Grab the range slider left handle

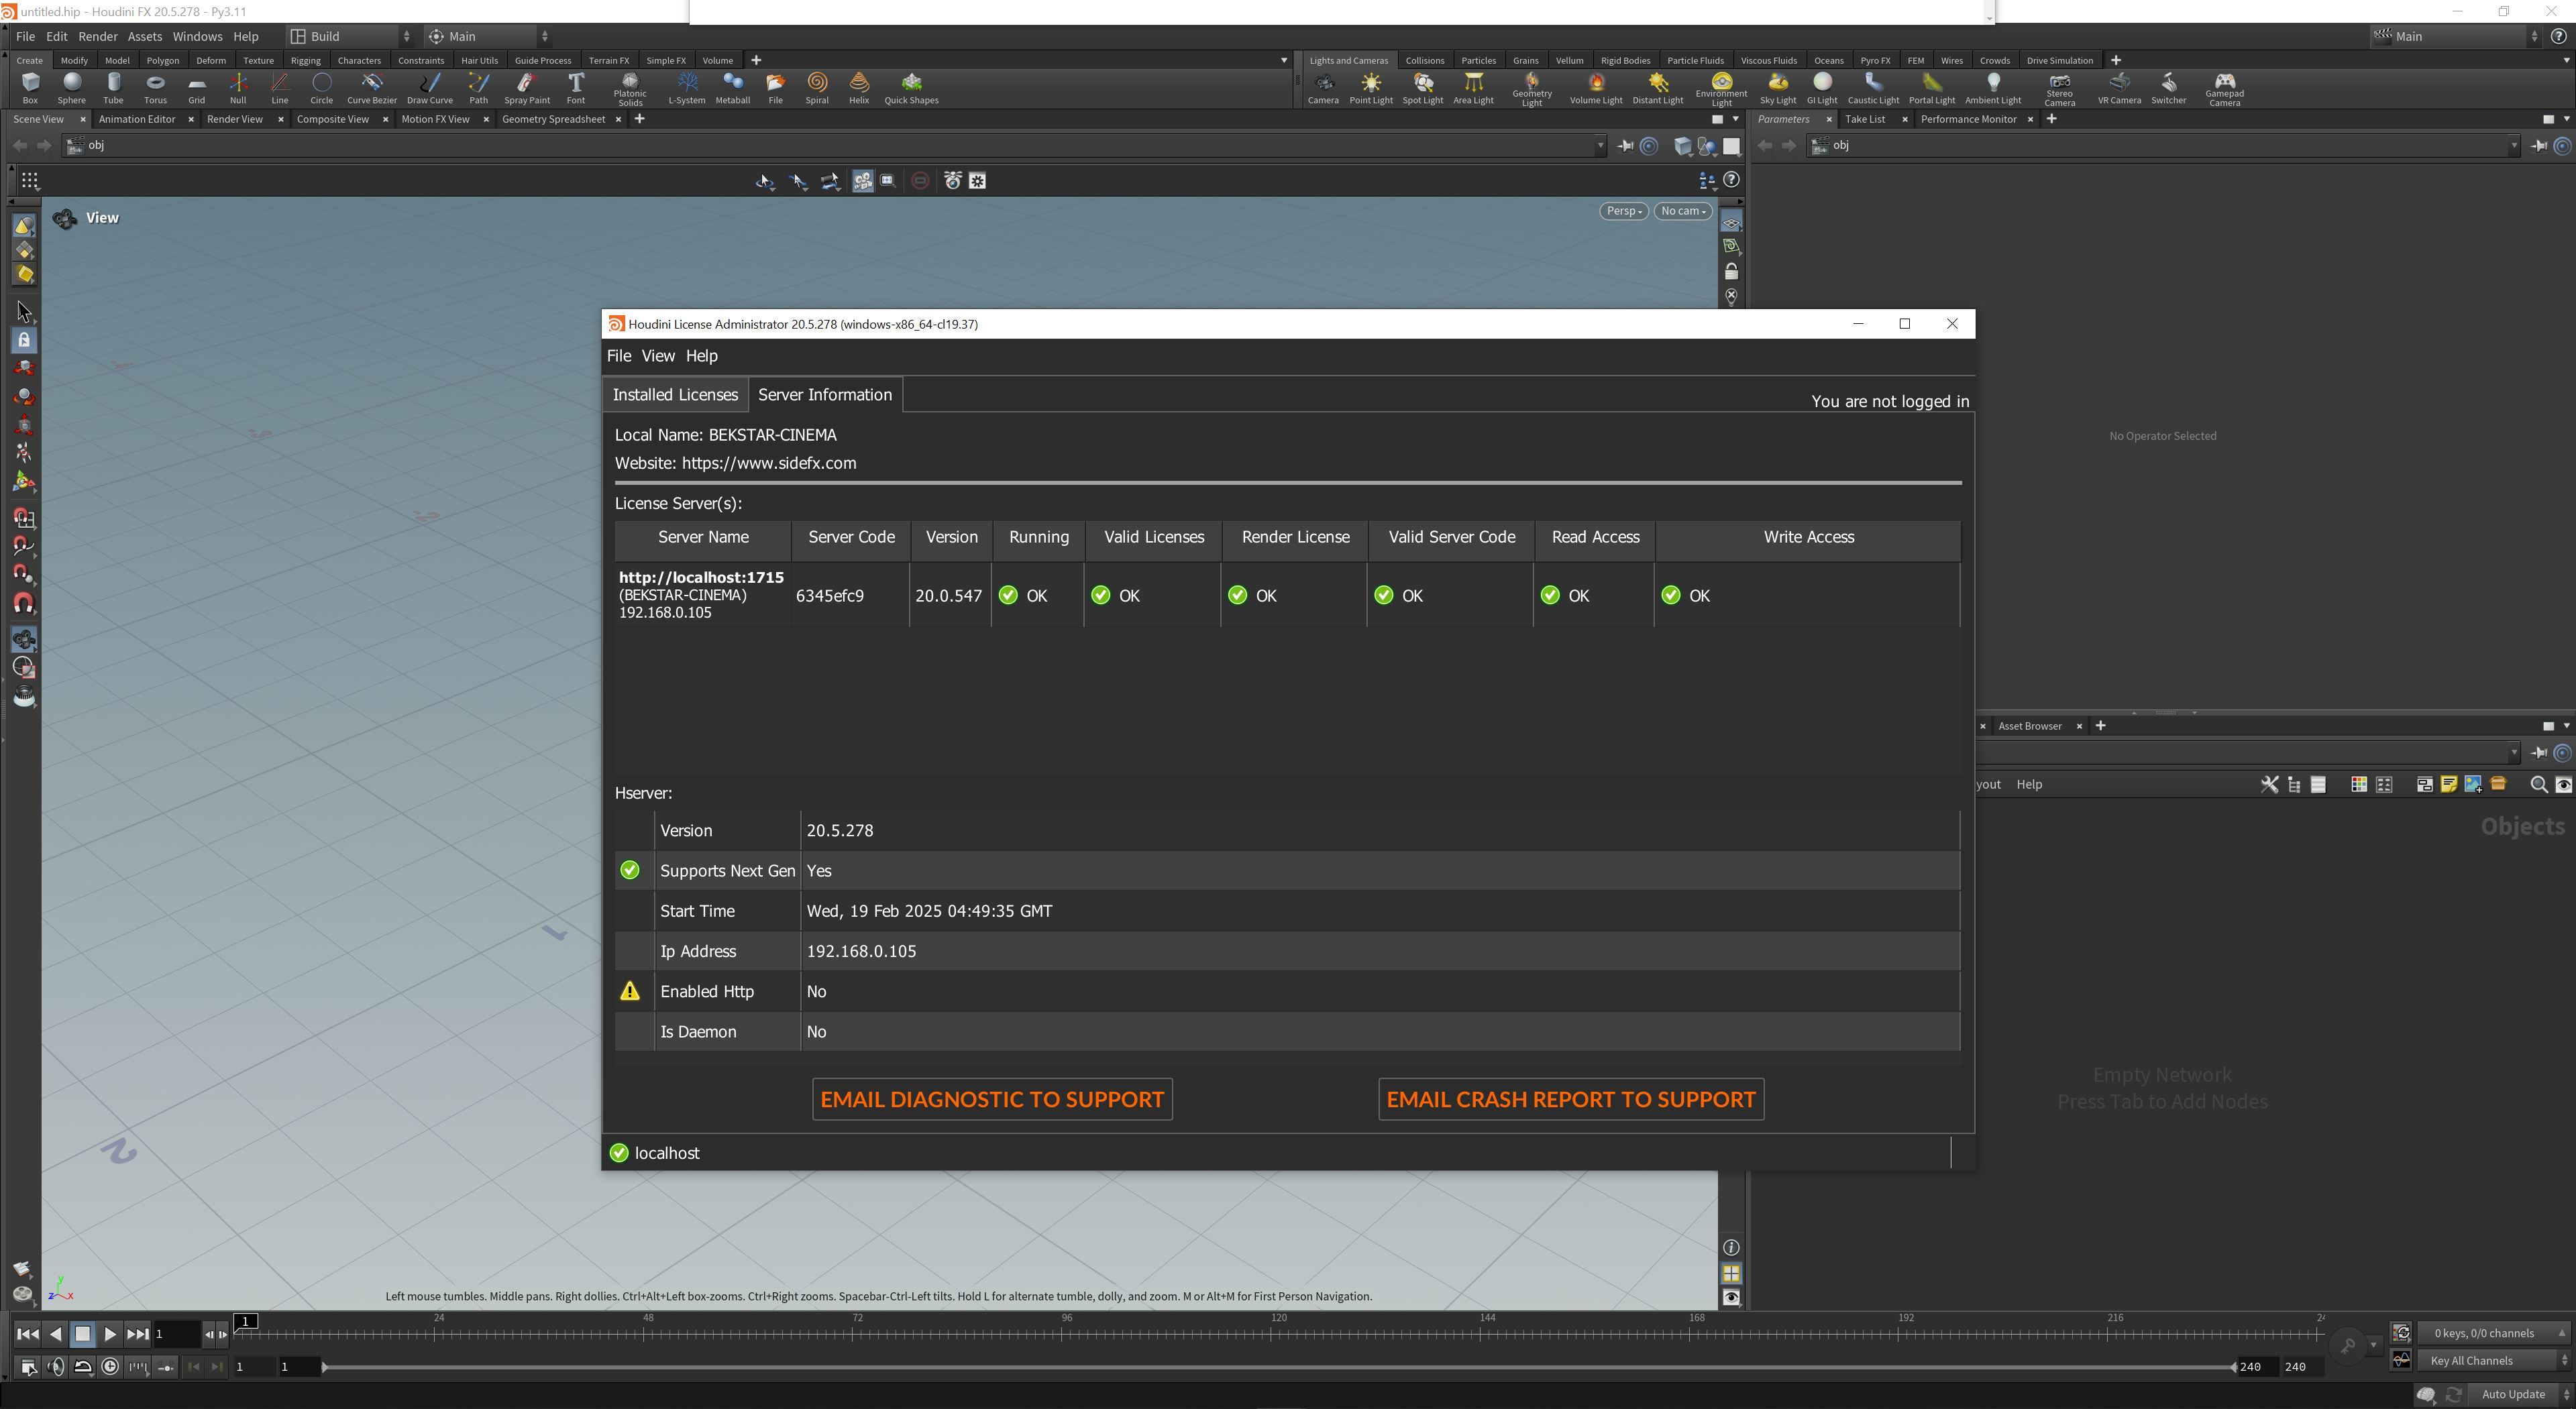pyautogui.click(x=324, y=1367)
